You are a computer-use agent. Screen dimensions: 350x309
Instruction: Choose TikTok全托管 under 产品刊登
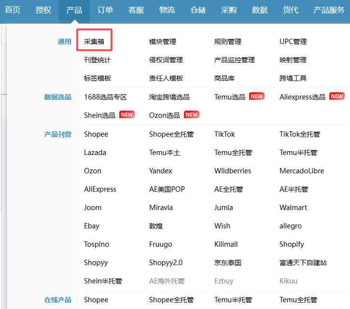[x=299, y=134]
